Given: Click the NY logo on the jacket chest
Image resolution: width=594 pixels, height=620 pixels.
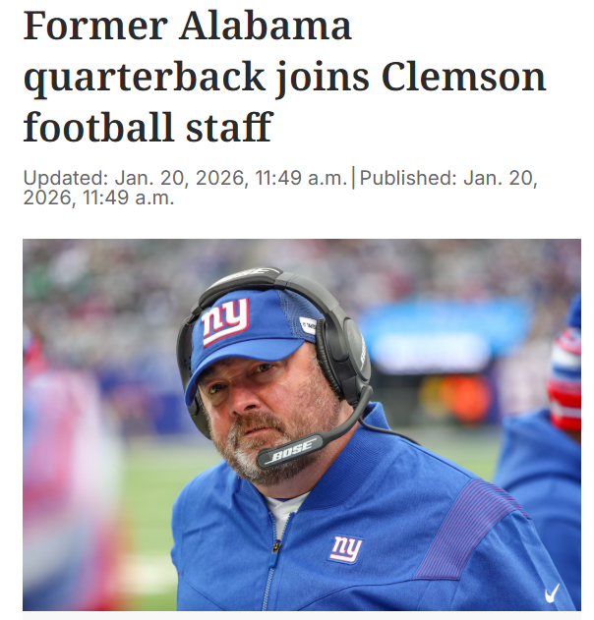Looking at the screenshot, I should pyautogui.click(x=345, y=548).
